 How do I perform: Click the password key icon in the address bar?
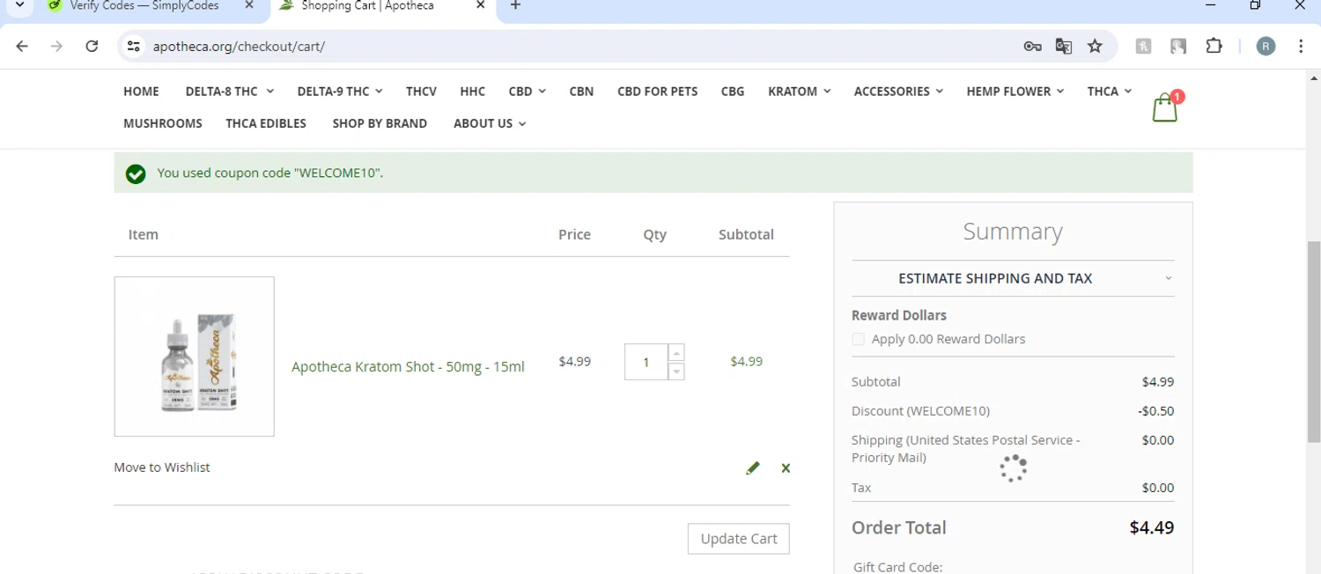(x=1032, y=46)
